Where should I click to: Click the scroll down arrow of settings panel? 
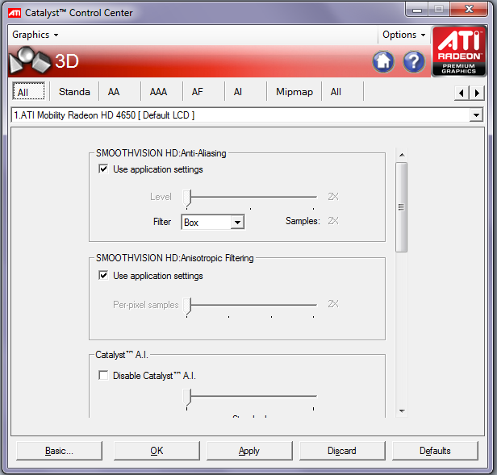pyautogui.click(x=401, y=410)
